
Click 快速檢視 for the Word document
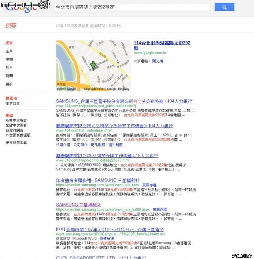107,239
